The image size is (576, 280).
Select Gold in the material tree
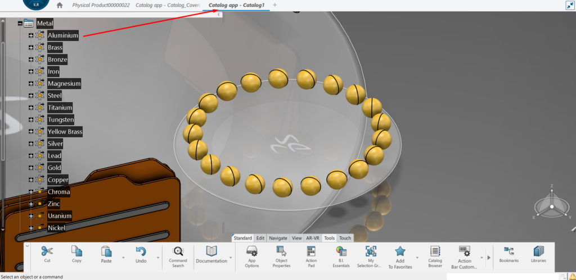pos(54,168)
